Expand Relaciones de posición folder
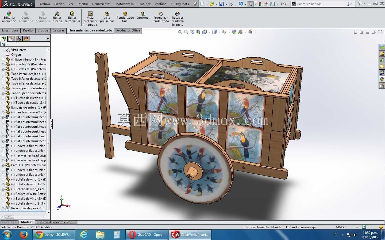Viewport: 385px width, 240px height. tap(3, 208)
